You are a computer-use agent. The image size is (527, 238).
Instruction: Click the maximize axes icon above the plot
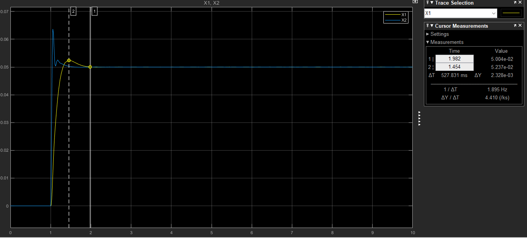[x=415, y=2]
